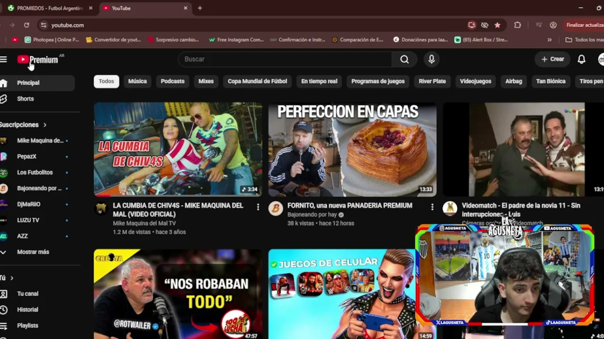Open the Convertidor de yout... bookmark
The image size is (604, 339).
(113, 40)
